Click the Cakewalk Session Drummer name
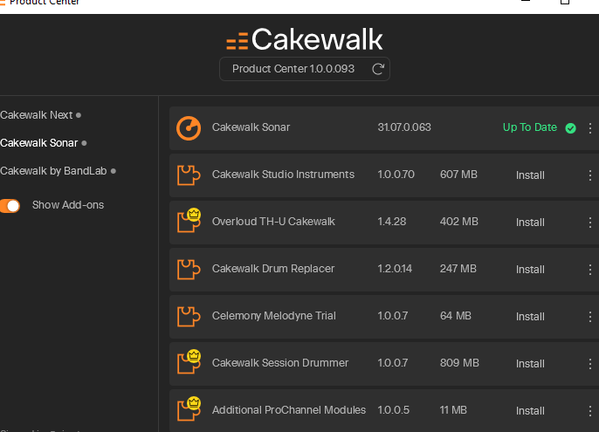The height and width of the screenshot is (432, 599). [280, 362]
